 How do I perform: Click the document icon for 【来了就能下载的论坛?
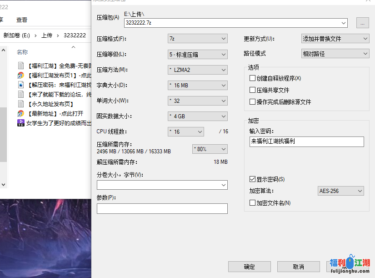[x=20, y=94]
